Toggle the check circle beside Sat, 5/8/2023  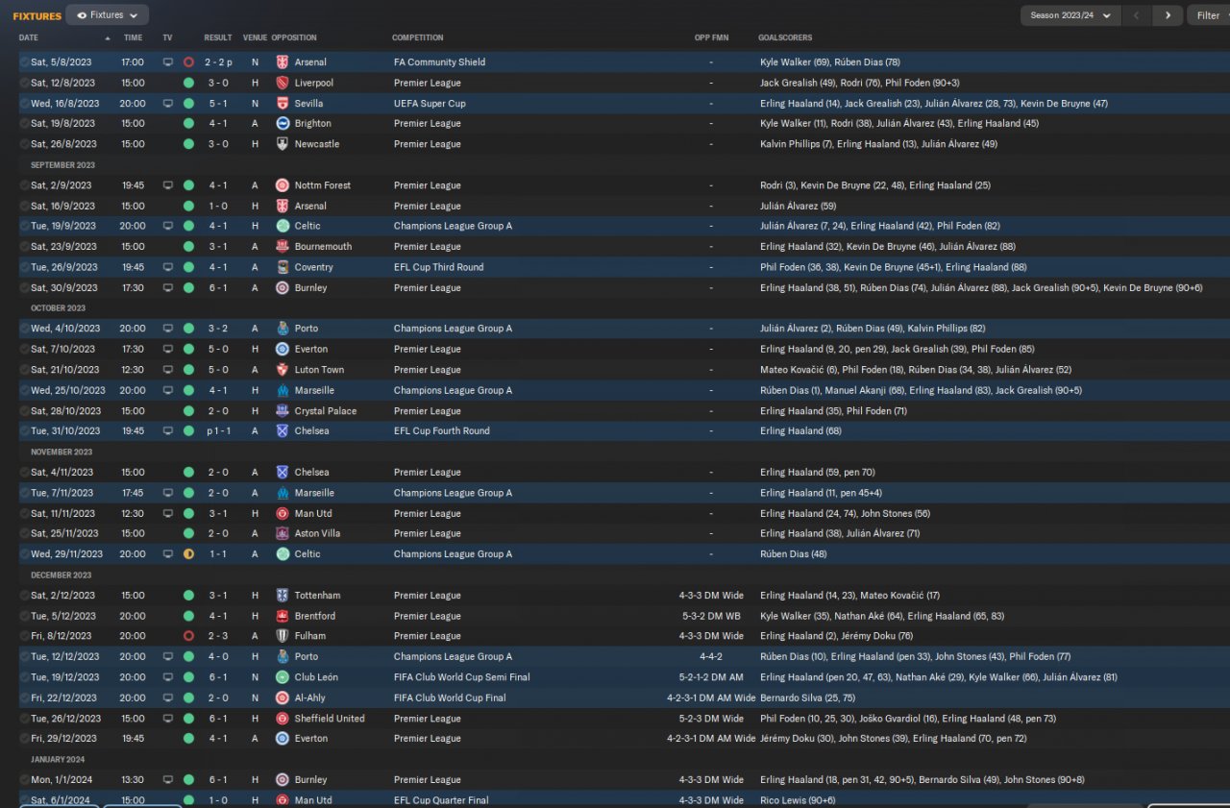click(x=24, y=62)
